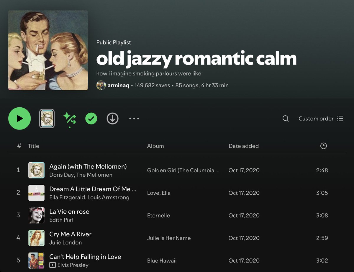Sort by the Date added column header
Screen dimensions: 354x272
tap(244, 146)
